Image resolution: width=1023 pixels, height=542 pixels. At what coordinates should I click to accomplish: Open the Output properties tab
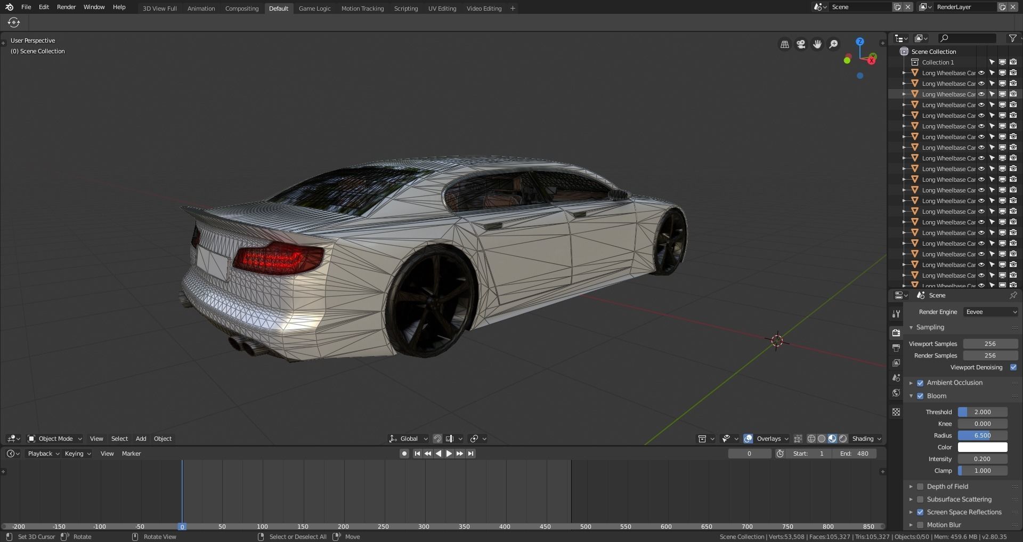click(896, 347)
